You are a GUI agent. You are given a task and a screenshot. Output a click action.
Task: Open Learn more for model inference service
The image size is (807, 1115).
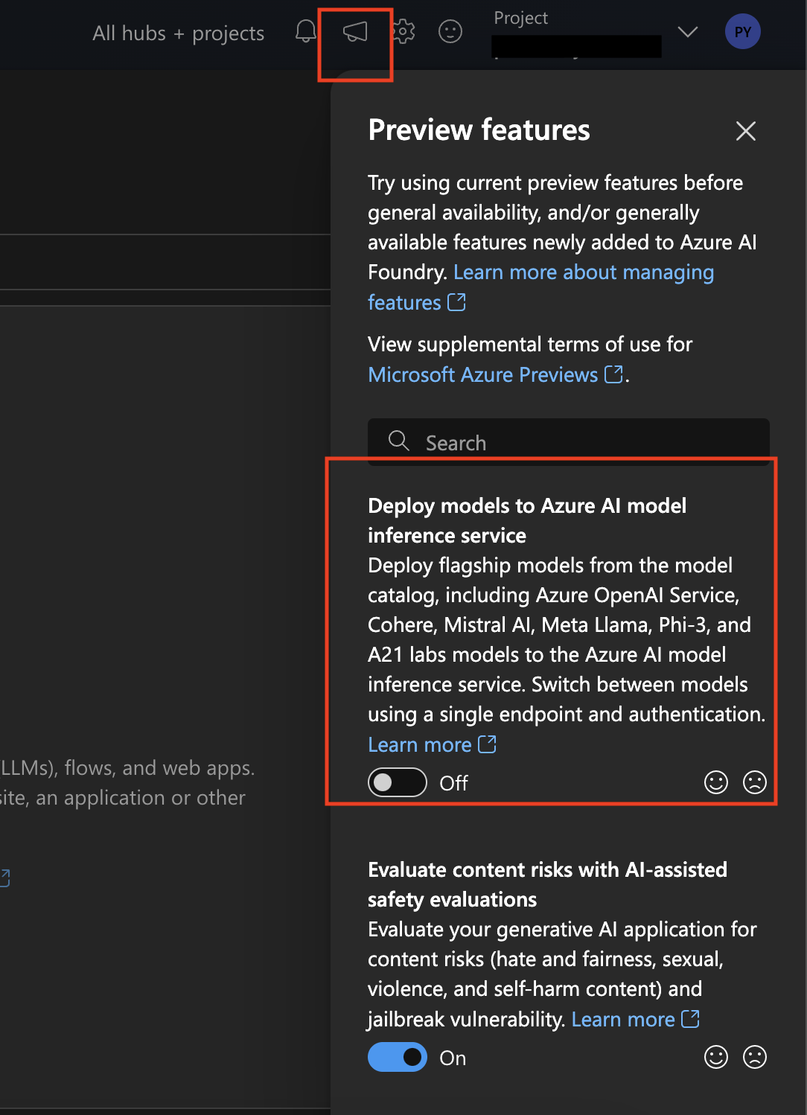[432, 744]
